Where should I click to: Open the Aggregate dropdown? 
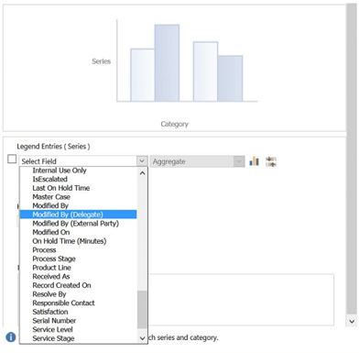pos(197,161)
